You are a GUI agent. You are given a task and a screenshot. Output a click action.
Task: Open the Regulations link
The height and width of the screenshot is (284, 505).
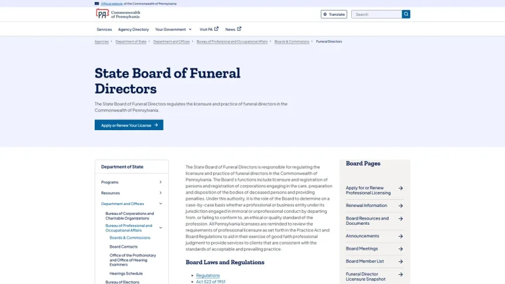coord(208,275)
